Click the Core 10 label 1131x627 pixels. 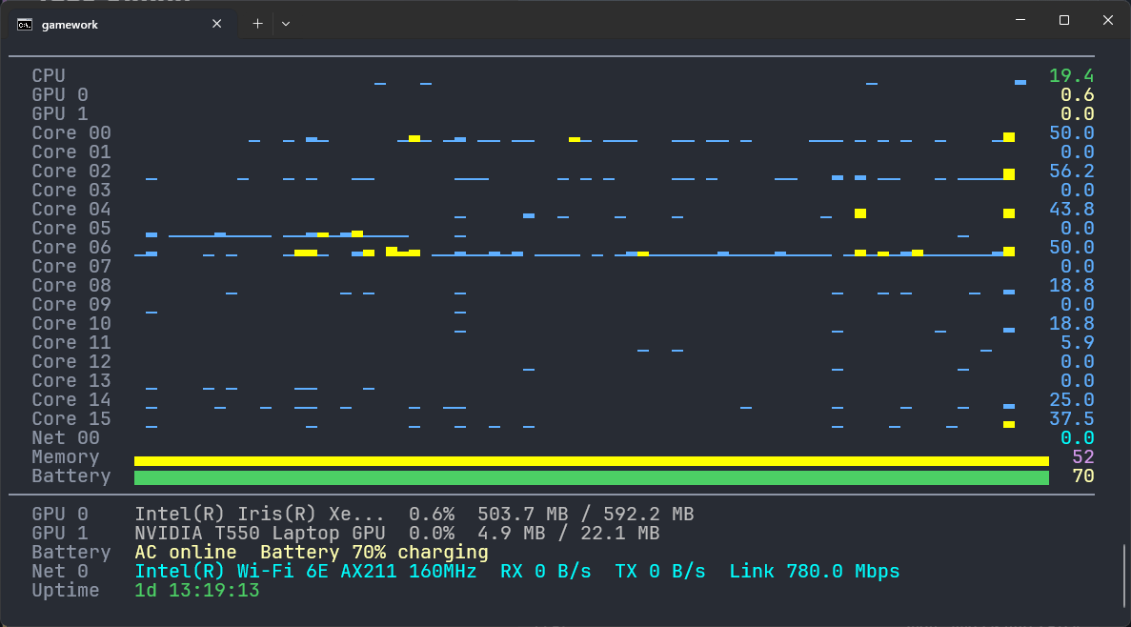tap(71, 323)
